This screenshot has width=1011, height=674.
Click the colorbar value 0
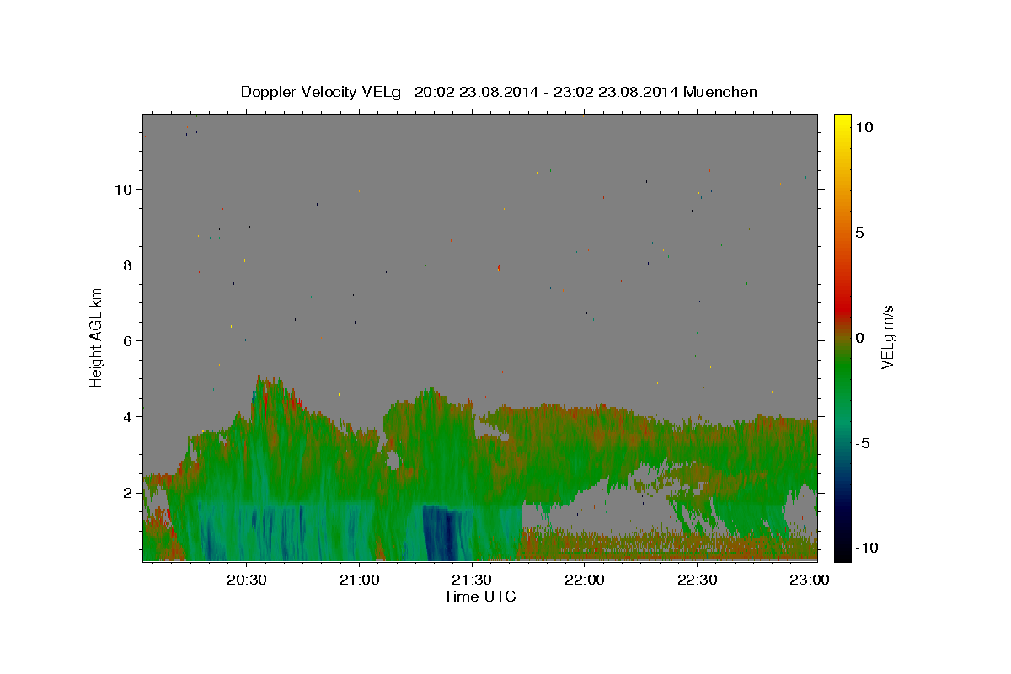pos(859,338)
